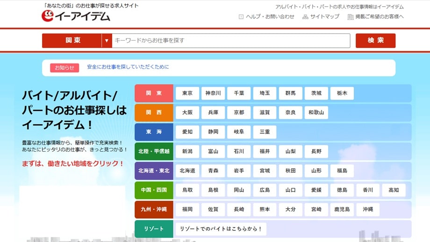Click the 愛媛 prefecture button

(x=316, y=190)
